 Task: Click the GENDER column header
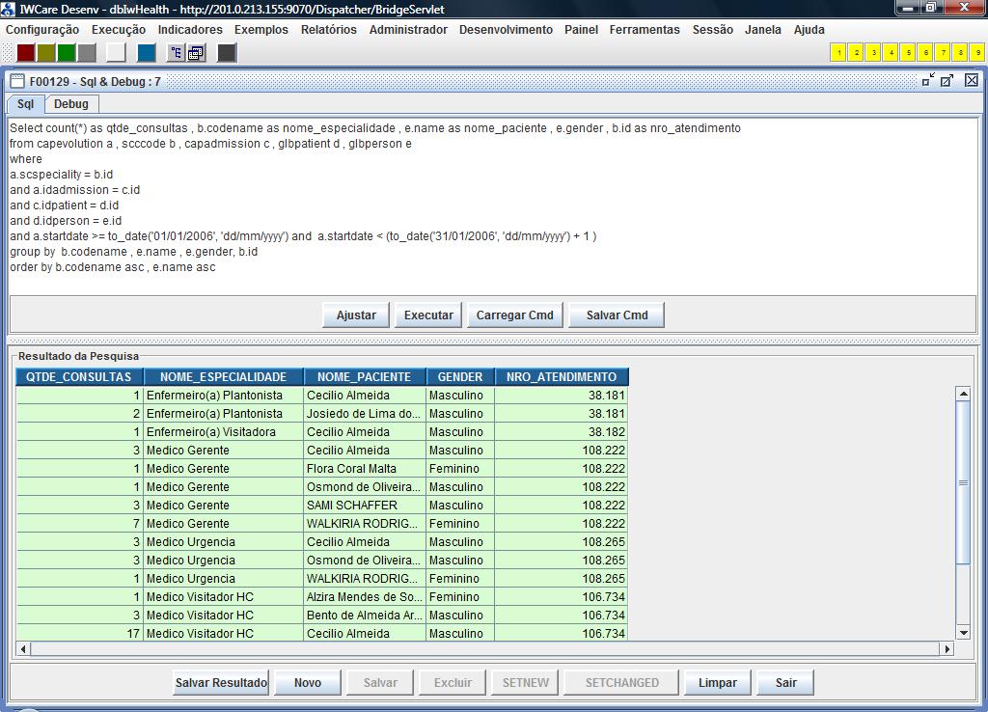pos(460,377)
